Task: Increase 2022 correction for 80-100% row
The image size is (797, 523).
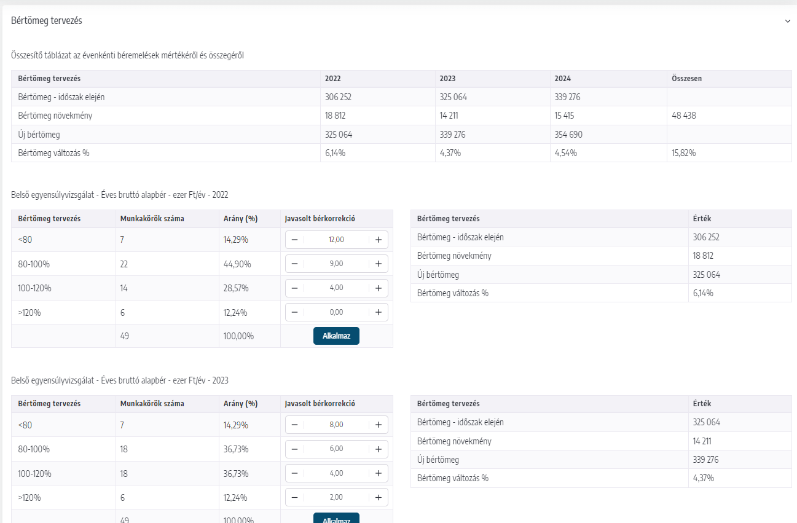Action: (x=379, y=264)
